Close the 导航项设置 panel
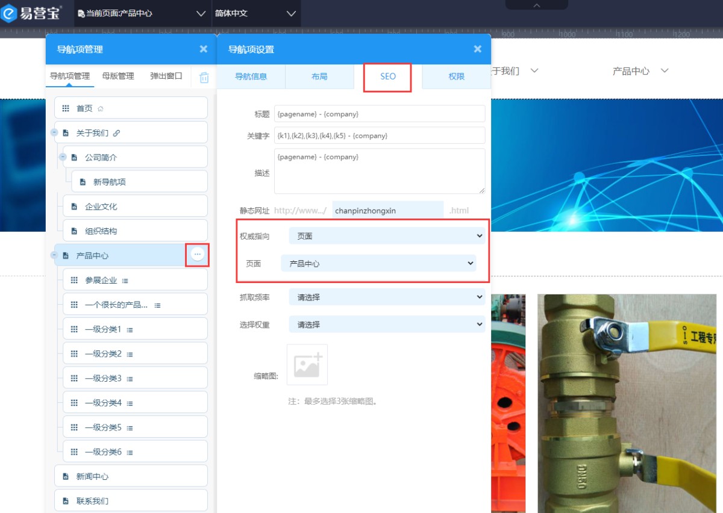723x513 pixels. 478,49
